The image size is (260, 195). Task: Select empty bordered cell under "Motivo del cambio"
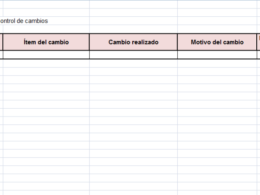[x=217, y=55]
